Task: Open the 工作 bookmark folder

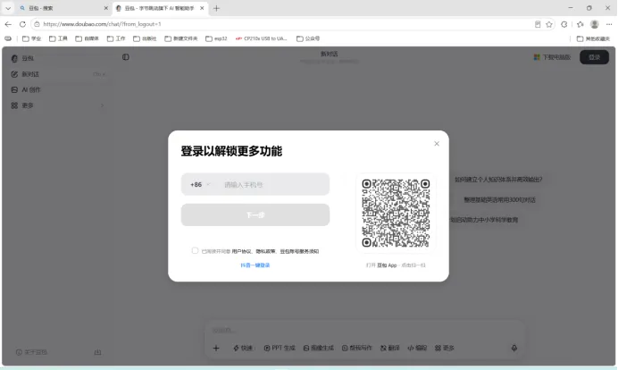Action: [116, 38]
